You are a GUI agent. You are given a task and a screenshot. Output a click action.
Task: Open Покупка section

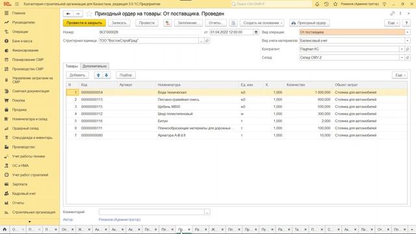click(18, 100)
